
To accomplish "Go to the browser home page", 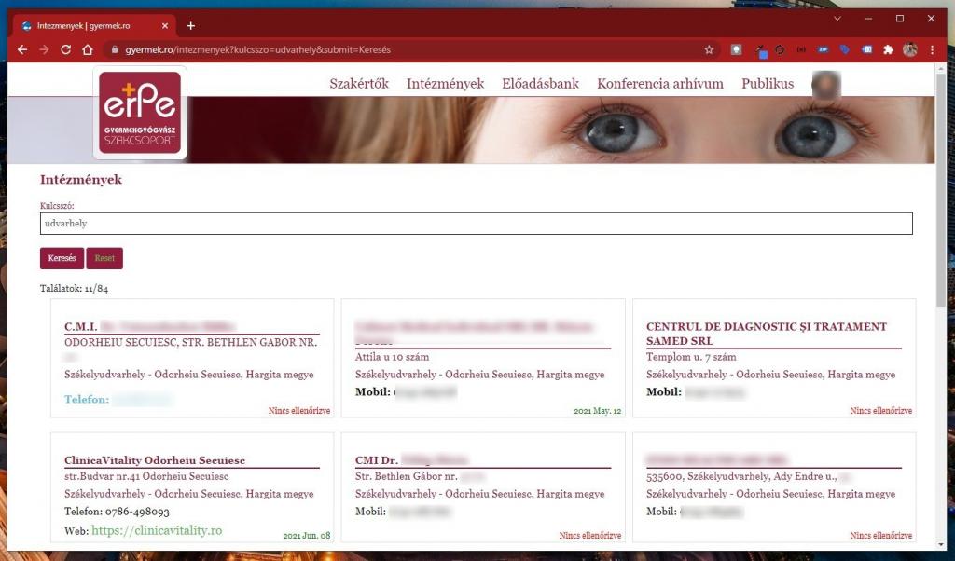I will [x=88, y=49].
